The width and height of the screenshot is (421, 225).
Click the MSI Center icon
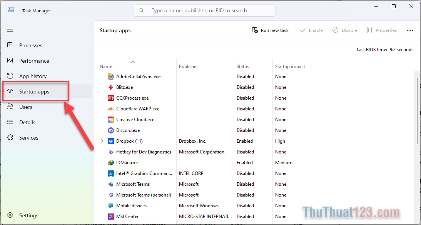coord(110,217)
